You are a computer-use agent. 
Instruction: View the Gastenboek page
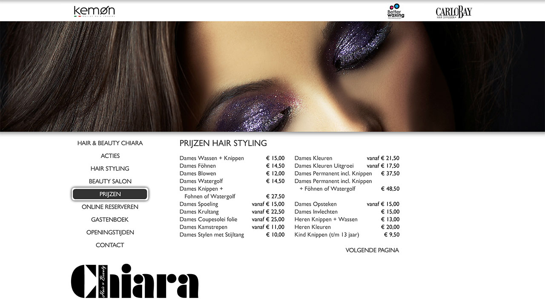(x=110, y=220)
